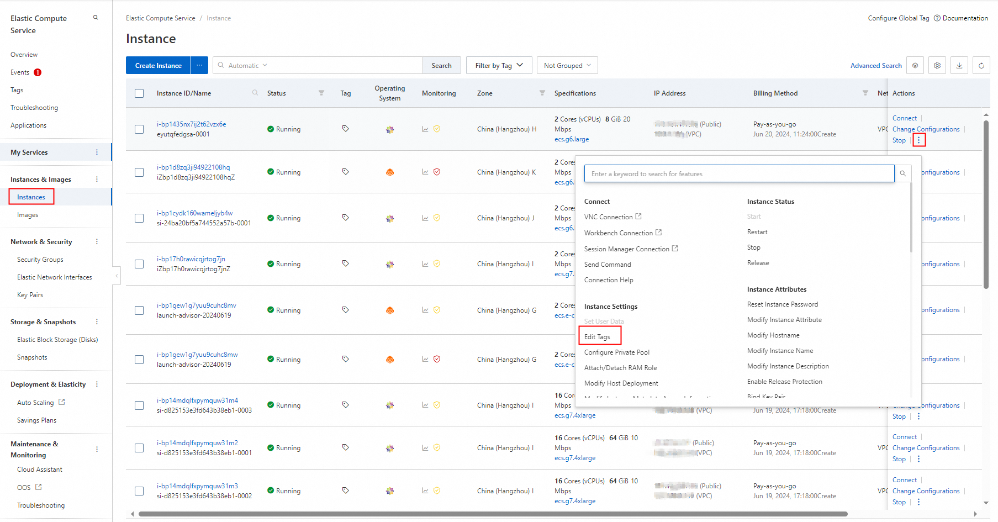Toggle the select-all instances checkbox

coord(139,93)
